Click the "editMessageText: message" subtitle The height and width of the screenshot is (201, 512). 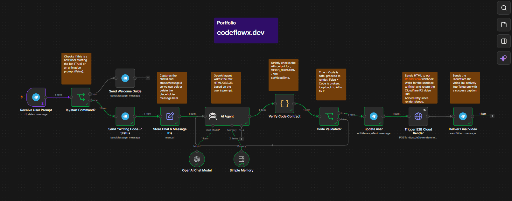point(374,134)
